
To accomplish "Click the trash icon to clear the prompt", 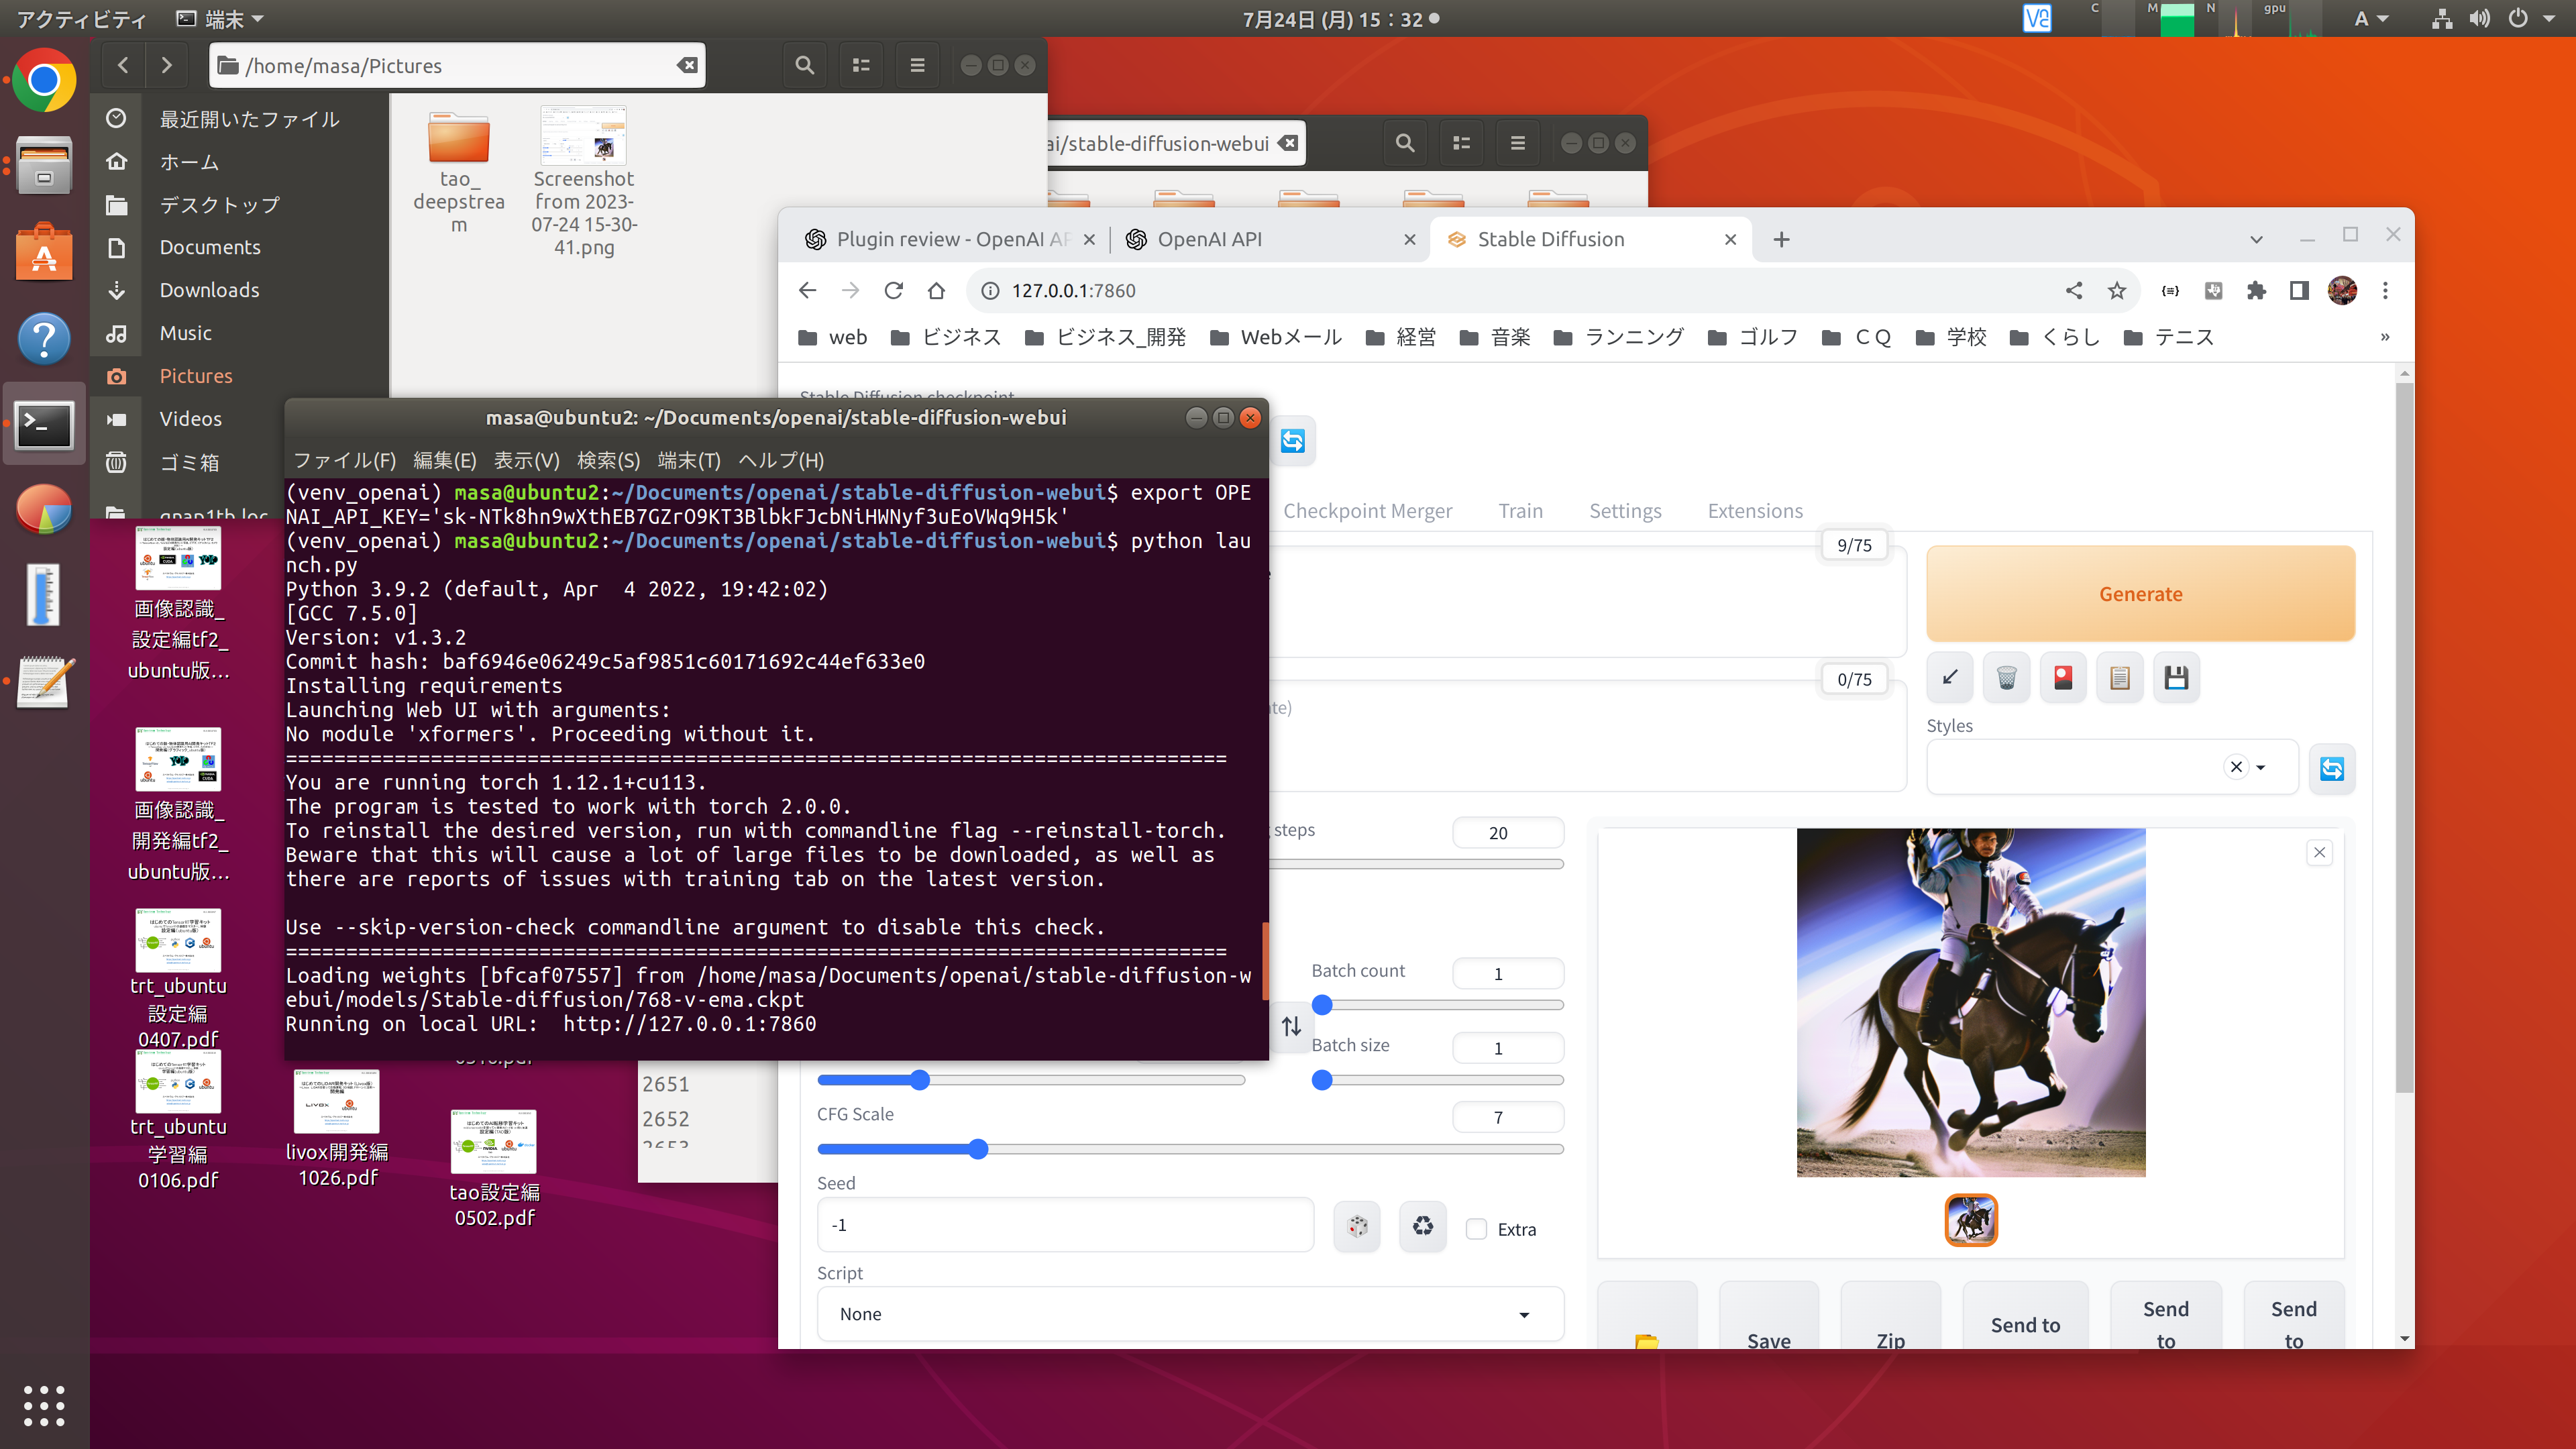I will pos(2006,678).
